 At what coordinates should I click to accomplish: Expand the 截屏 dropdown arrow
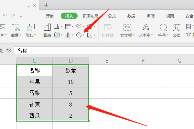21,35
